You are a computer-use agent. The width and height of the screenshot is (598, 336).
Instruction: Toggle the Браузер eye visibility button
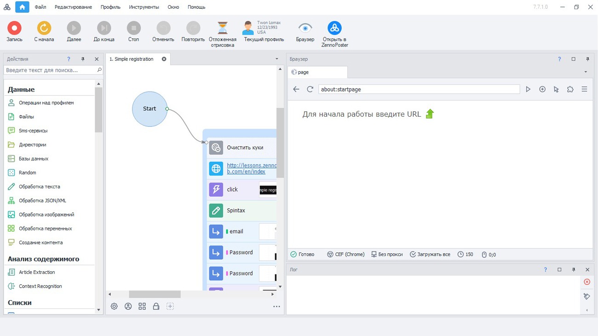click(x=305, y=28)
